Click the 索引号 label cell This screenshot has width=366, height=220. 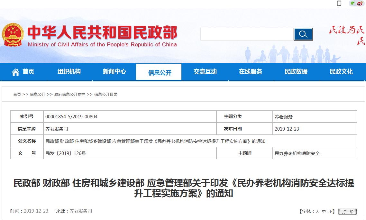[x=27, y=116]
